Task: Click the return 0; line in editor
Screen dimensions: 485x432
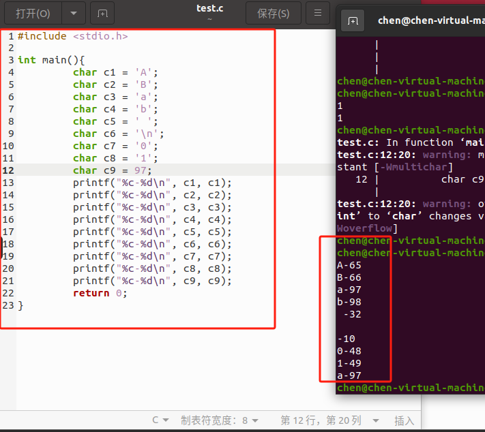Action: point(100,293)
